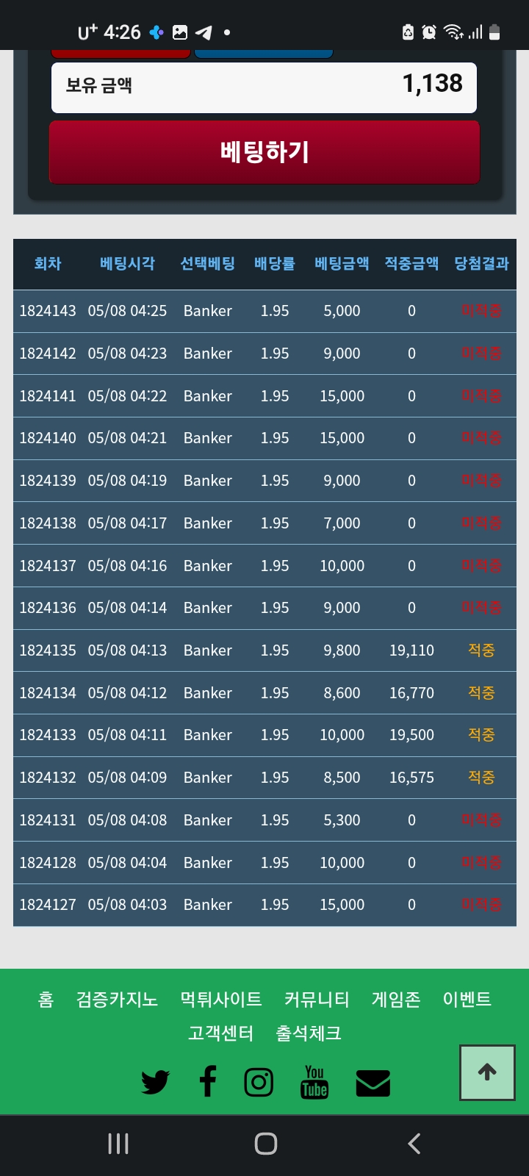This screenshot has width=529, height=1176.
Task: Tap the Android home navigation icon
Action: pyautogui.click(x=265, y=1144)
